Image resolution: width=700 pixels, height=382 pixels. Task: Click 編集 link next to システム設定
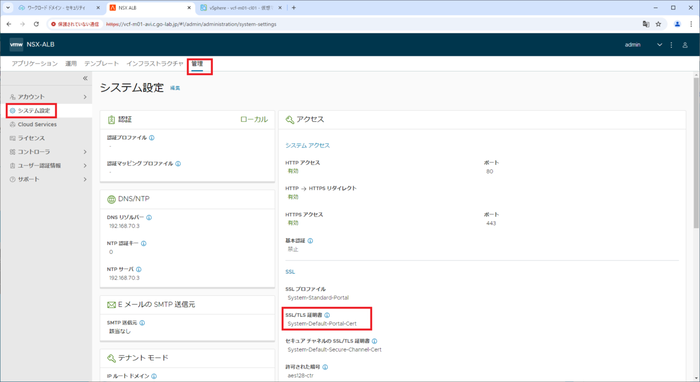(x=175, y=88)
